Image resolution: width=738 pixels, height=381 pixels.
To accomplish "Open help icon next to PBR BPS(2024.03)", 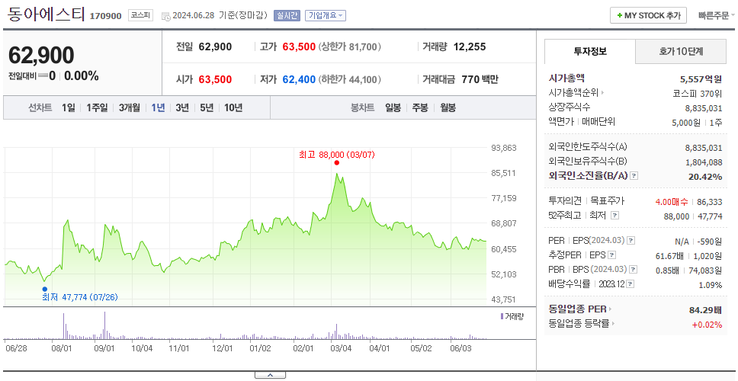I will coord(634,270).
